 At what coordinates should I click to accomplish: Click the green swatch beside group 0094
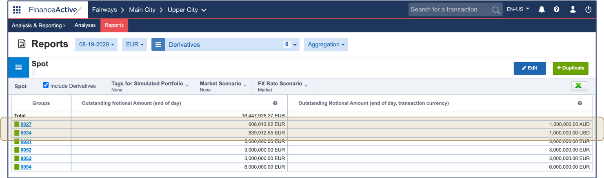(17, 167)
